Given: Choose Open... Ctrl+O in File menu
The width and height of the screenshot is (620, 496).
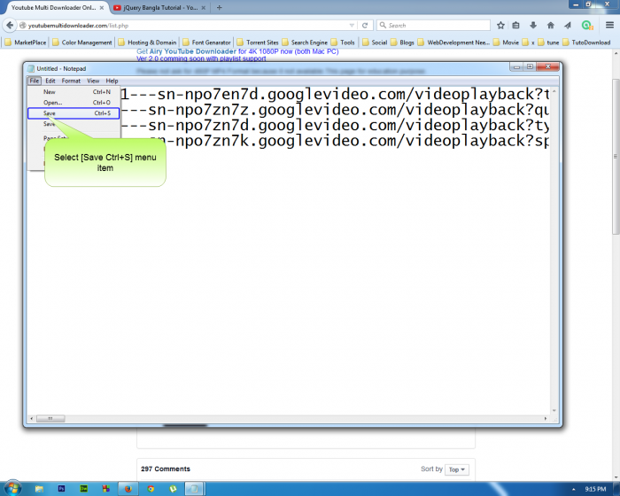Looking at the screenshot, I should pyautogui.click(x=74, y=103).
